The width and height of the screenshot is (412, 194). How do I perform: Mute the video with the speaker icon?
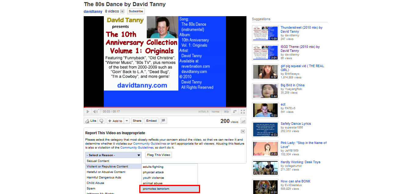click(x=96, y=112)
